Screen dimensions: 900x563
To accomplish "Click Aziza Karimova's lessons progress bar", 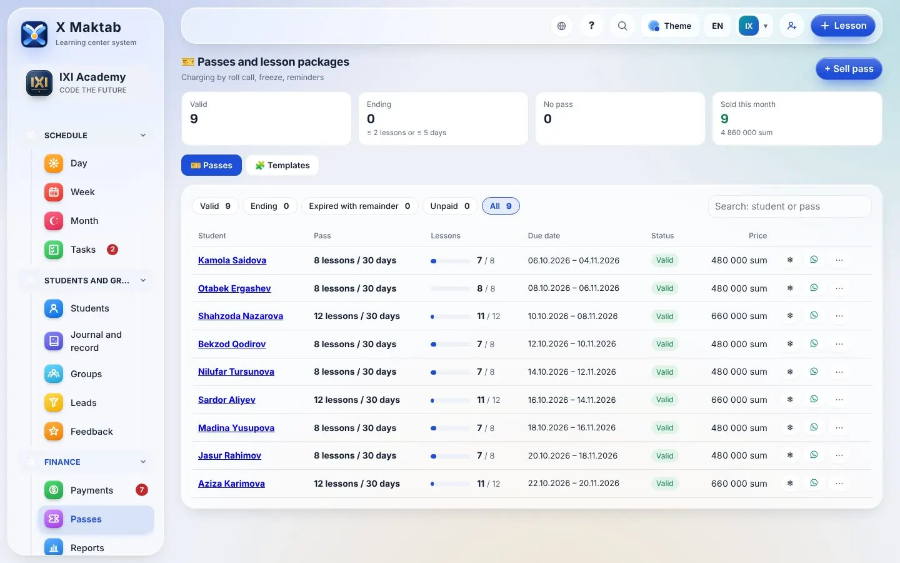I will (451, 484).
